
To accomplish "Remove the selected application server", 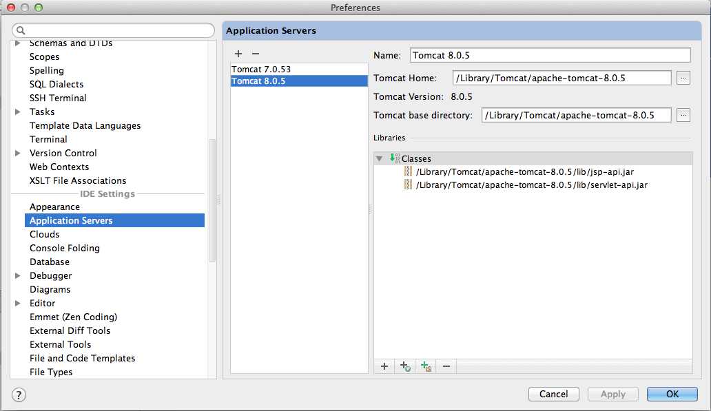I will [x=256, y=54].
